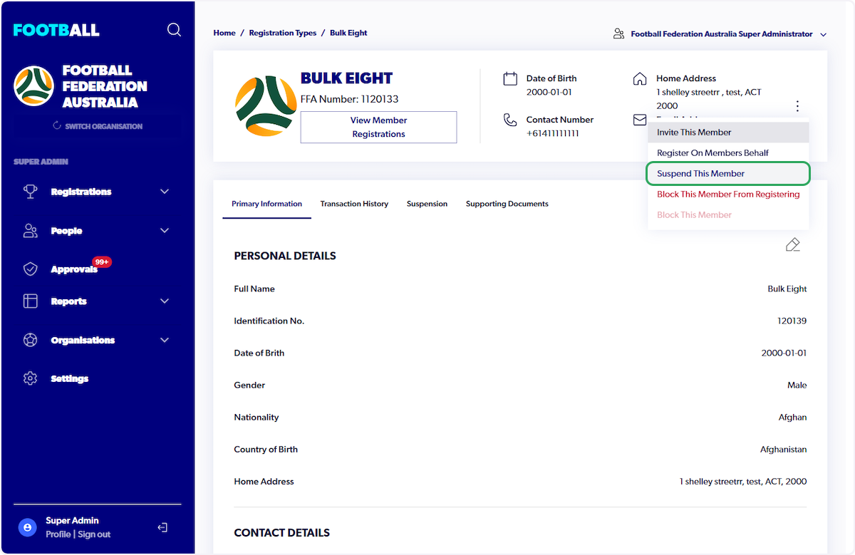Screen dimensions: 855x555
Task: Click the Sign out link
Action: [94, 534]
